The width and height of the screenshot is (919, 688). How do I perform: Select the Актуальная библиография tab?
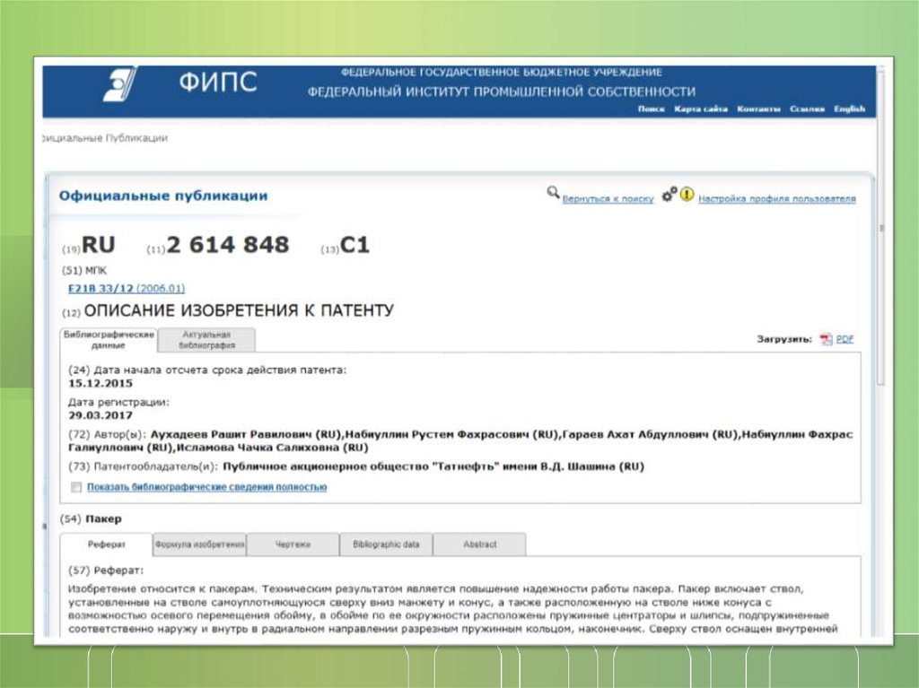(x=206, y=340)
